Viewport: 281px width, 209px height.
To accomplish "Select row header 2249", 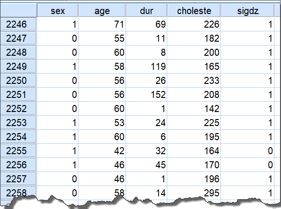I will coord(18,67).
